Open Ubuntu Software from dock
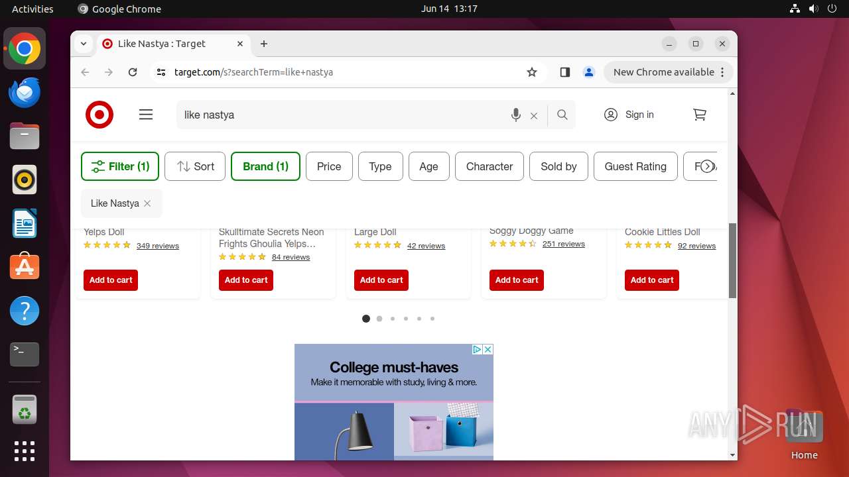 tap(25, 267)
